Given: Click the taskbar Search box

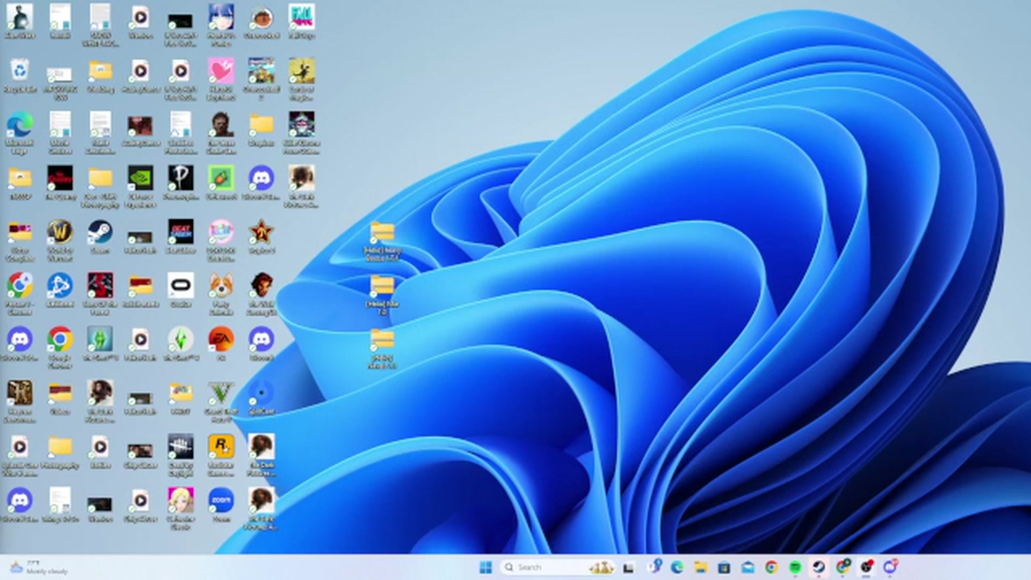Looking at the screenshot, I should [x=557, y=567].
